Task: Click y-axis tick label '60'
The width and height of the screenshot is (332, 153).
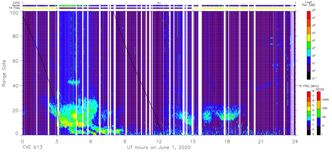Action: [x=16, y=61]
